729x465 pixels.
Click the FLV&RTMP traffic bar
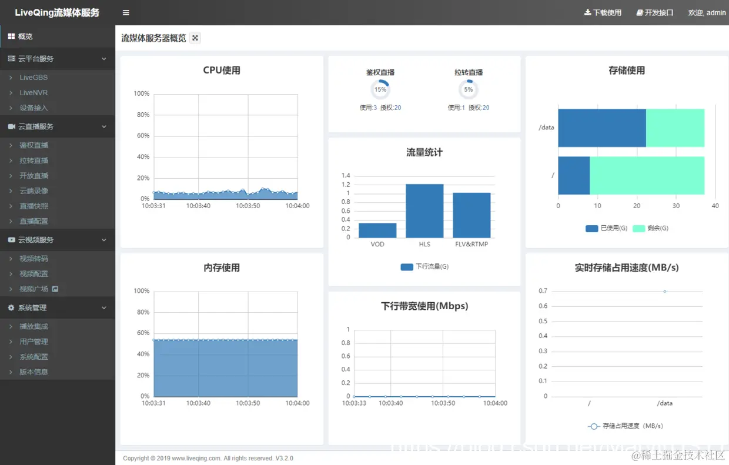click(x=471, y=215)
